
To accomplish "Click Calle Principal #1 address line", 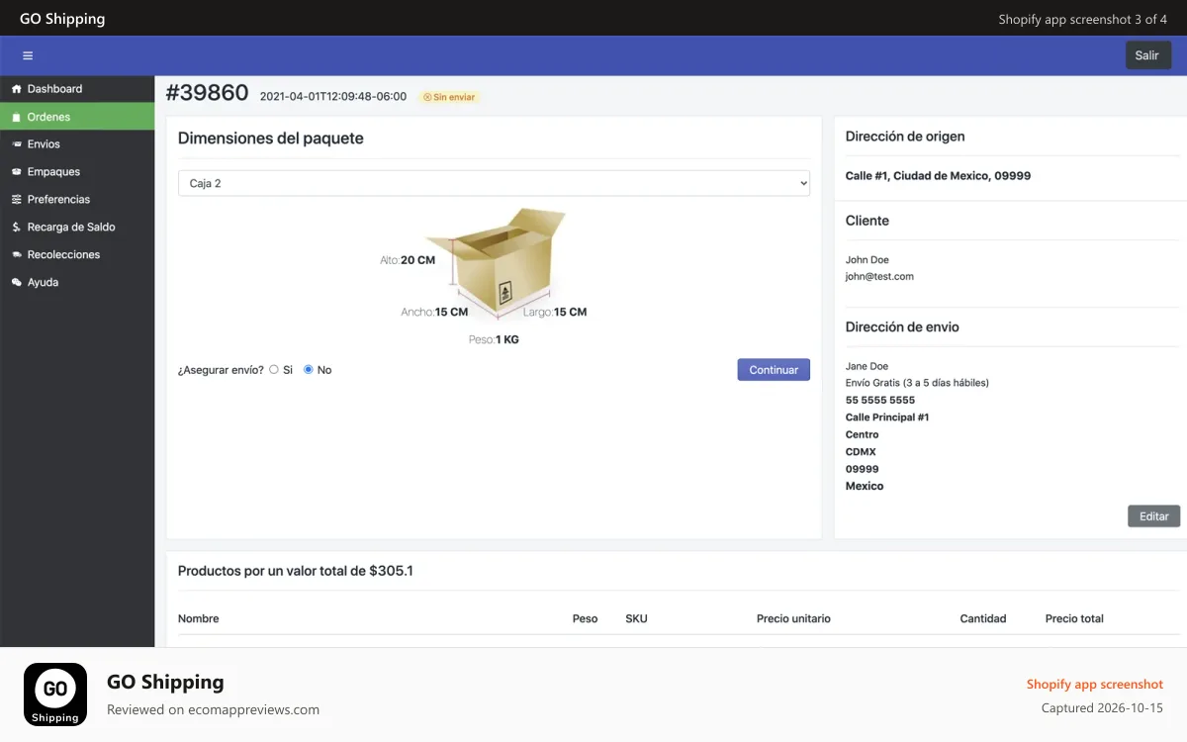I will (887, 417).
